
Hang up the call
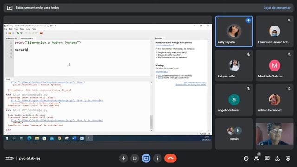170,158
